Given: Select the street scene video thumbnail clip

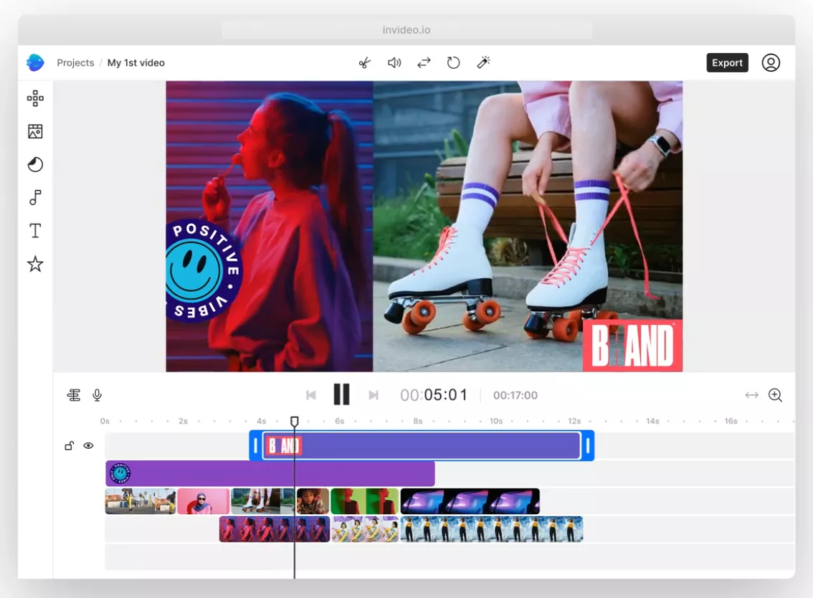Looking at the screenshot, I should [141, 501].
